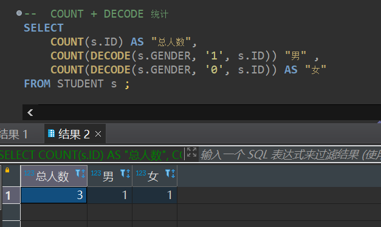This screenshot has width=381, height=227.
Task: Select the 男 cell in row 1
Action: point(110,195)
